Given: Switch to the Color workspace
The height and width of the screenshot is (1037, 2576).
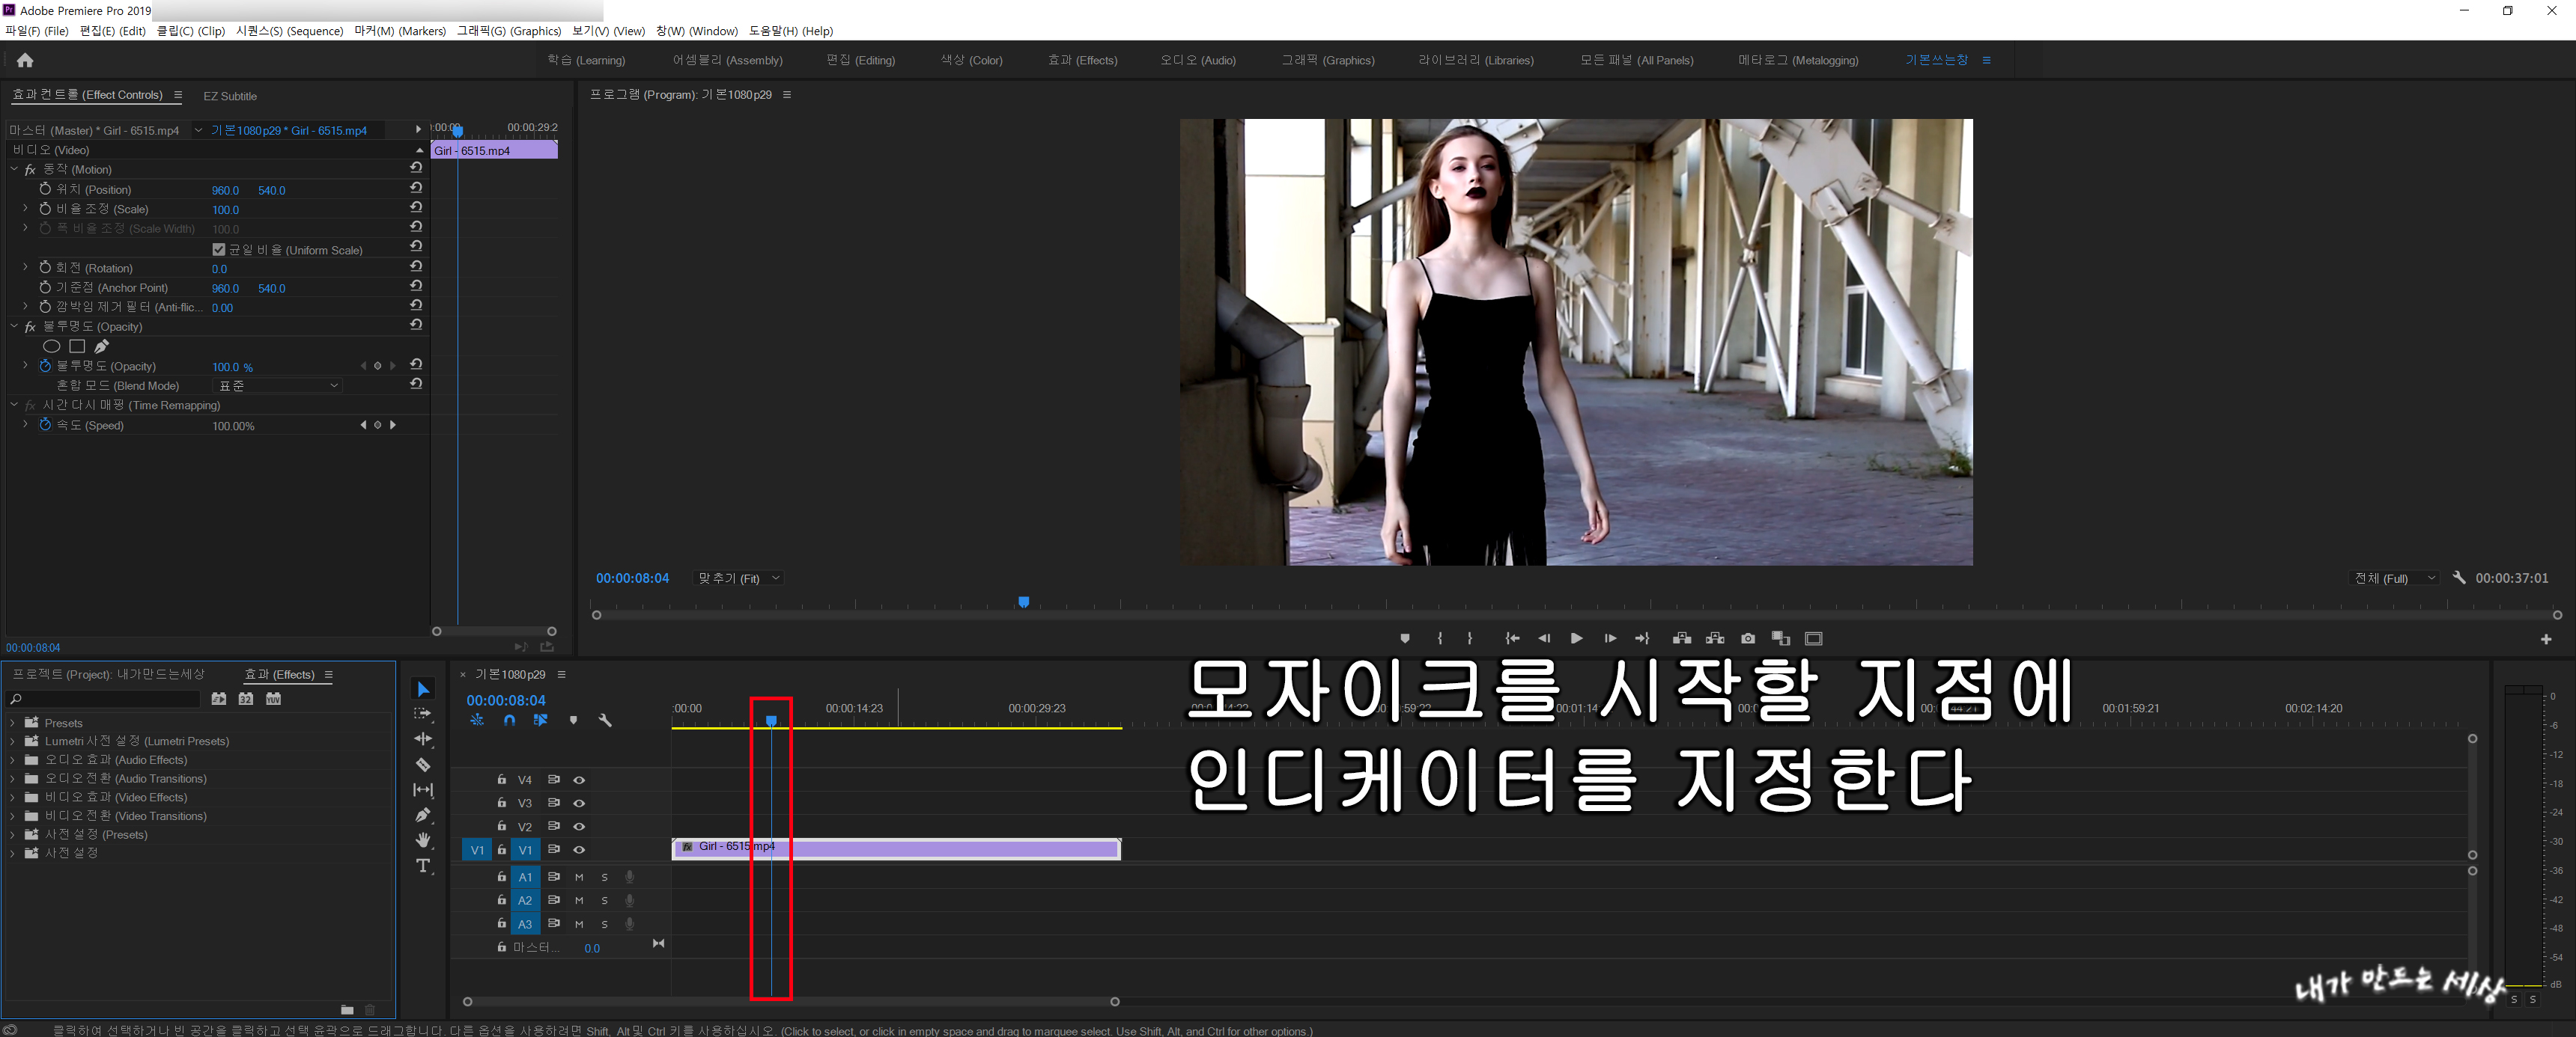Looking at the screenshot, I should (971, 60).
